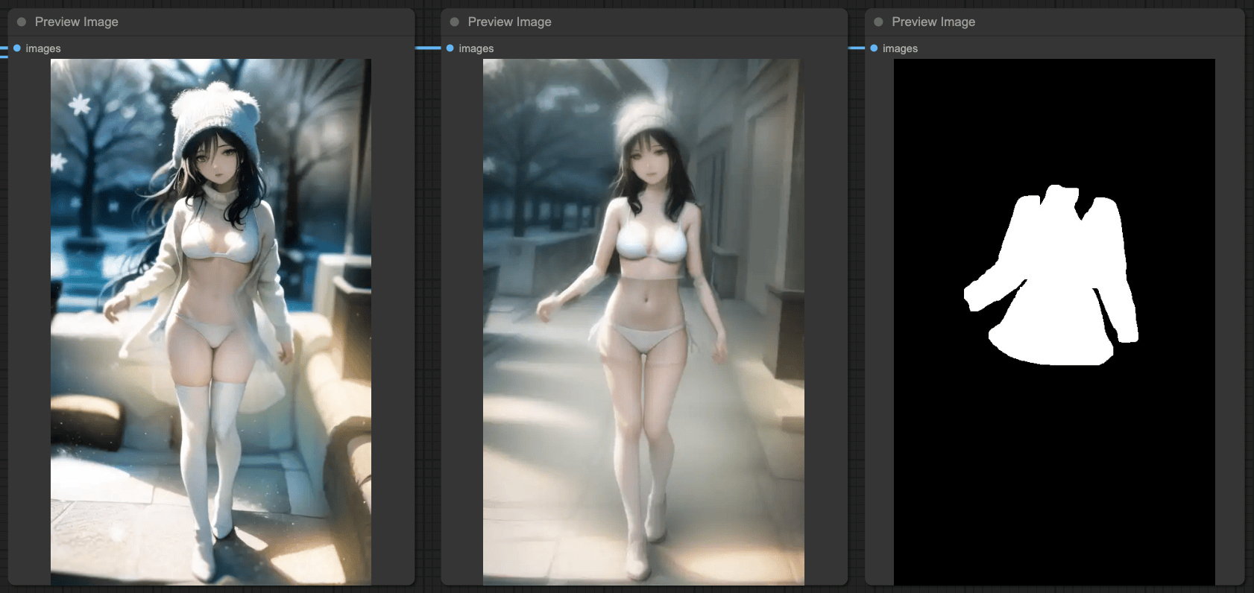Viewport: 1254px width, 593px height.
Task: Open the preview thumbnail with sofa background
Action: pos(211,322)
